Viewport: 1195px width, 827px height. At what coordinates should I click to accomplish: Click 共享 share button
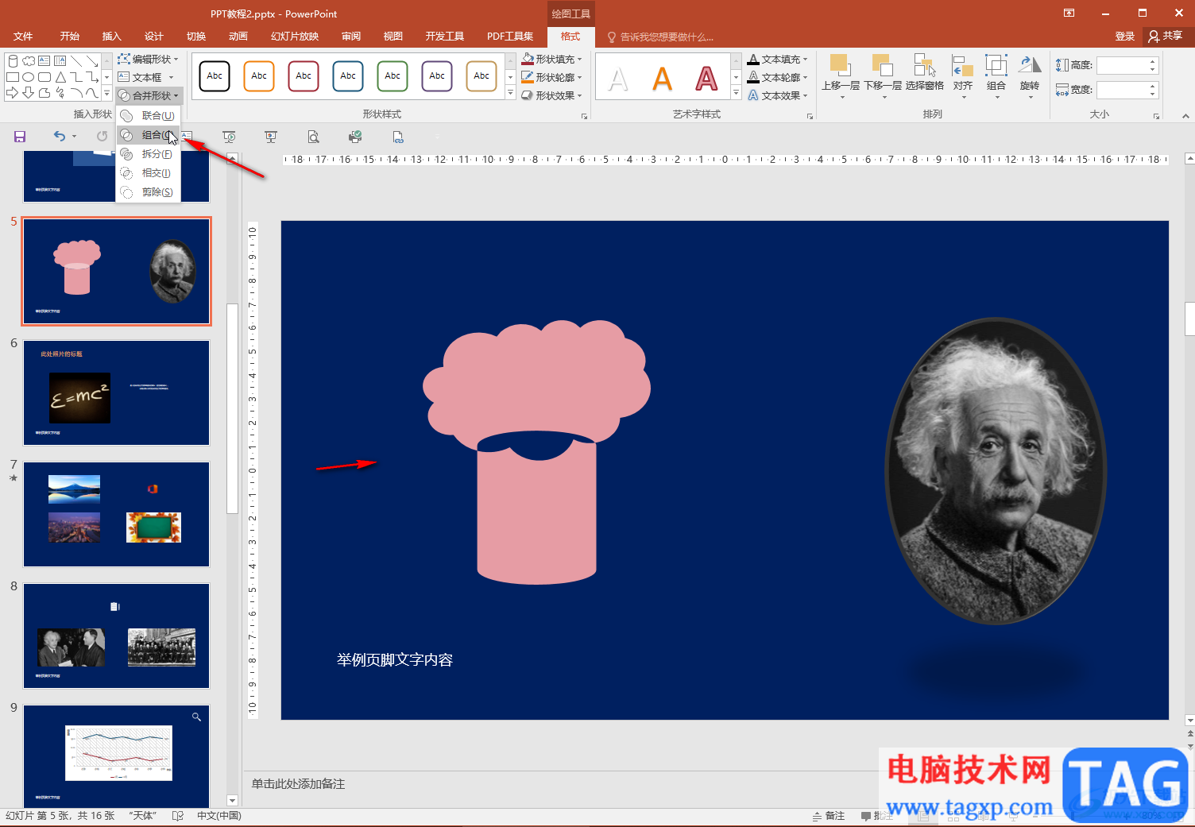pos(1165,36)
